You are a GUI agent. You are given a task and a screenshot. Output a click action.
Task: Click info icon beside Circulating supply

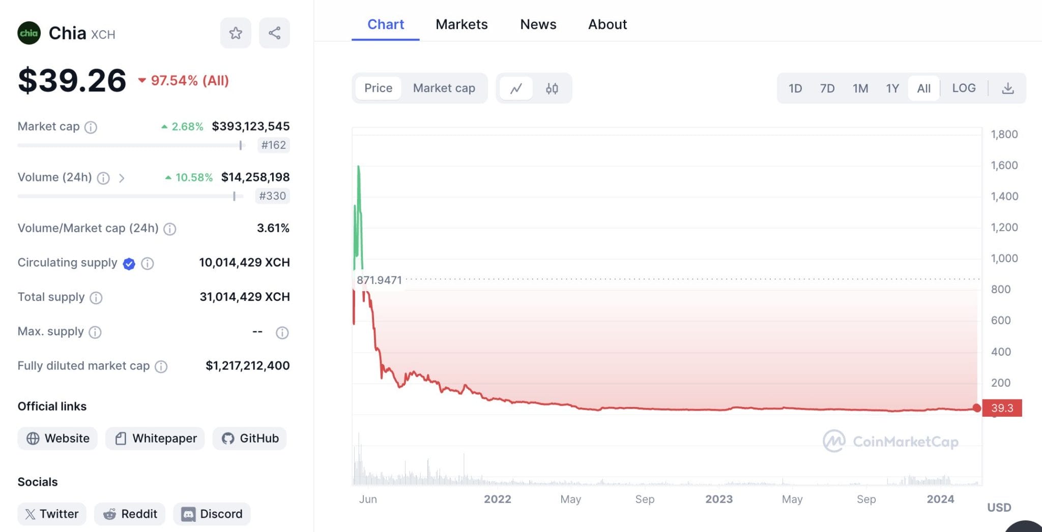point(148,263)
